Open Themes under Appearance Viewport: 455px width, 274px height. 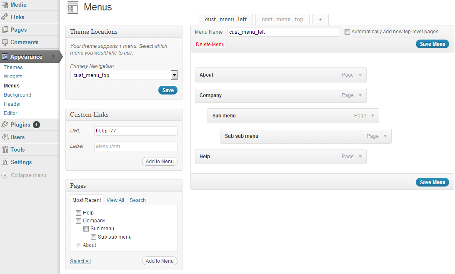(13, 67)
